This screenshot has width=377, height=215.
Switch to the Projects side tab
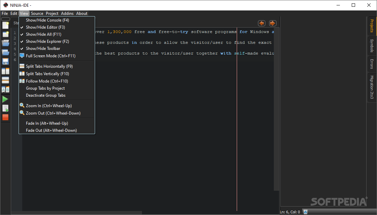pyautogui.click(x=372, y=26)
